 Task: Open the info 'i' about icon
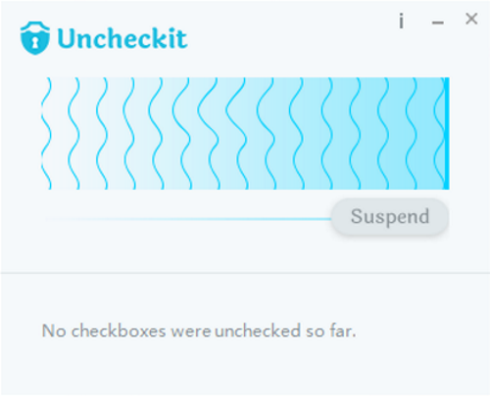(x=402, y=21)
